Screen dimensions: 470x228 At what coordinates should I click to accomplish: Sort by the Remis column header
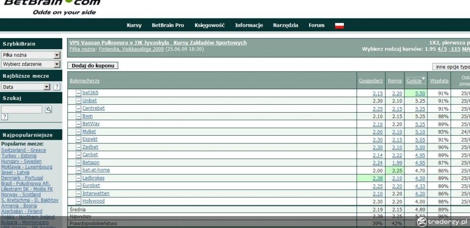[x=395, y=81]
